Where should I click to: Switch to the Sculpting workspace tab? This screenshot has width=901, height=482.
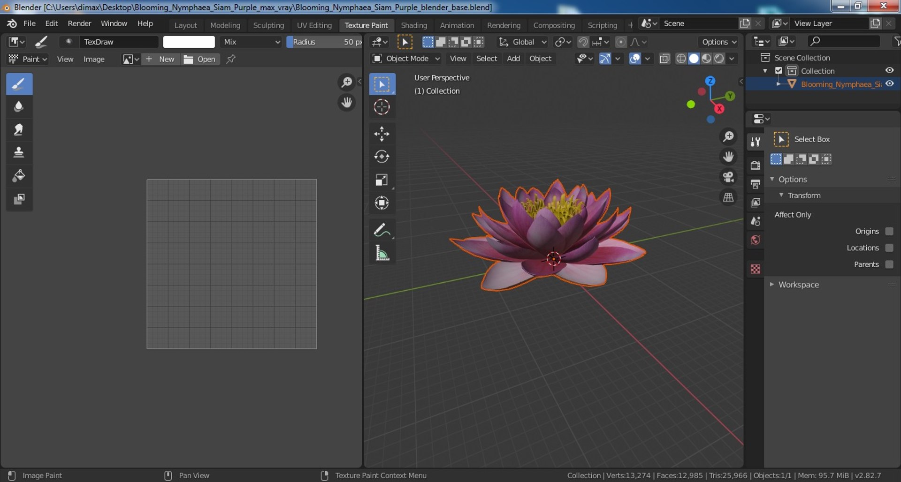pyautogui.click(x=268, y=25)
